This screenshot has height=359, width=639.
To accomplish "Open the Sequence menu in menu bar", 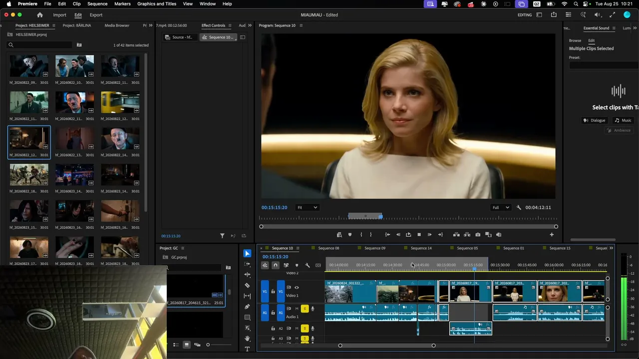I will 97,4.
